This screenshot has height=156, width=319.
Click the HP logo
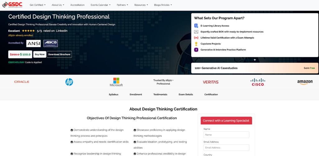coord(69,82)
